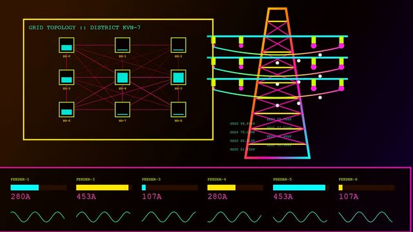Click the 107A reading under FEEDER-6
This screenshot has height=232, width=413.
[x=348, y=197]
